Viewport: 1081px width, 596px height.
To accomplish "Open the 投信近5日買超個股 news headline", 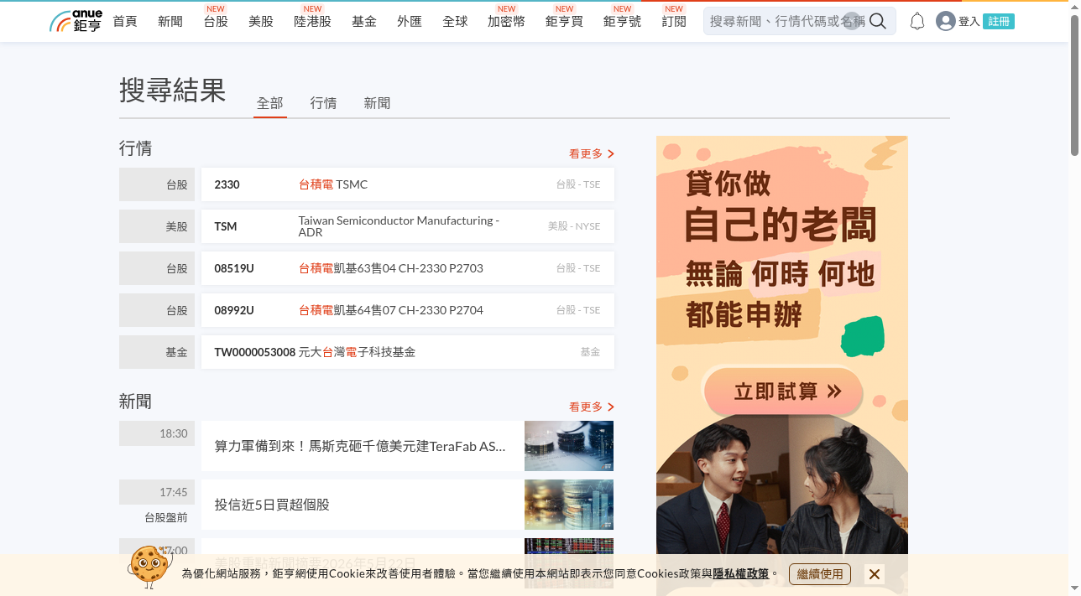I will (272, 505).
